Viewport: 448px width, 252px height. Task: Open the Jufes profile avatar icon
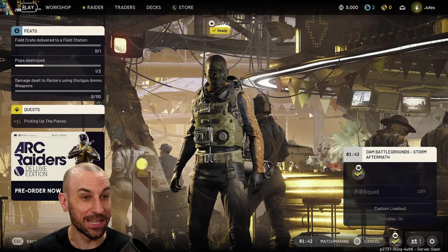coord(417,7)
